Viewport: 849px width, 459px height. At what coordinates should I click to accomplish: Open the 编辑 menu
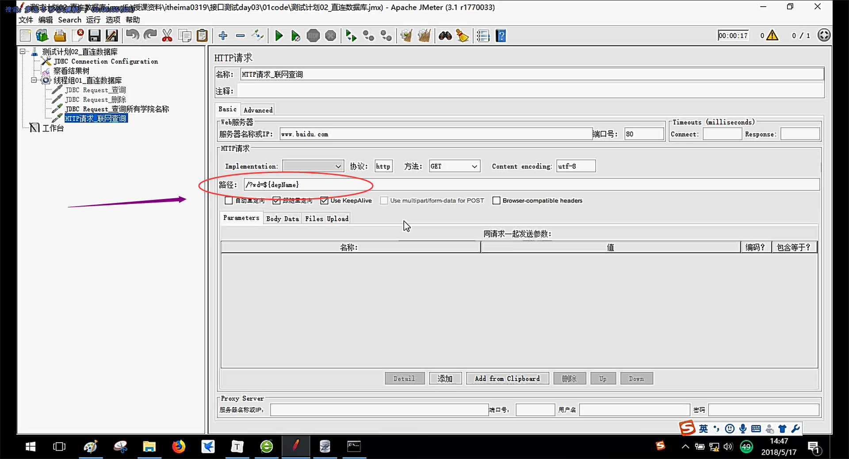click(46, 20)
